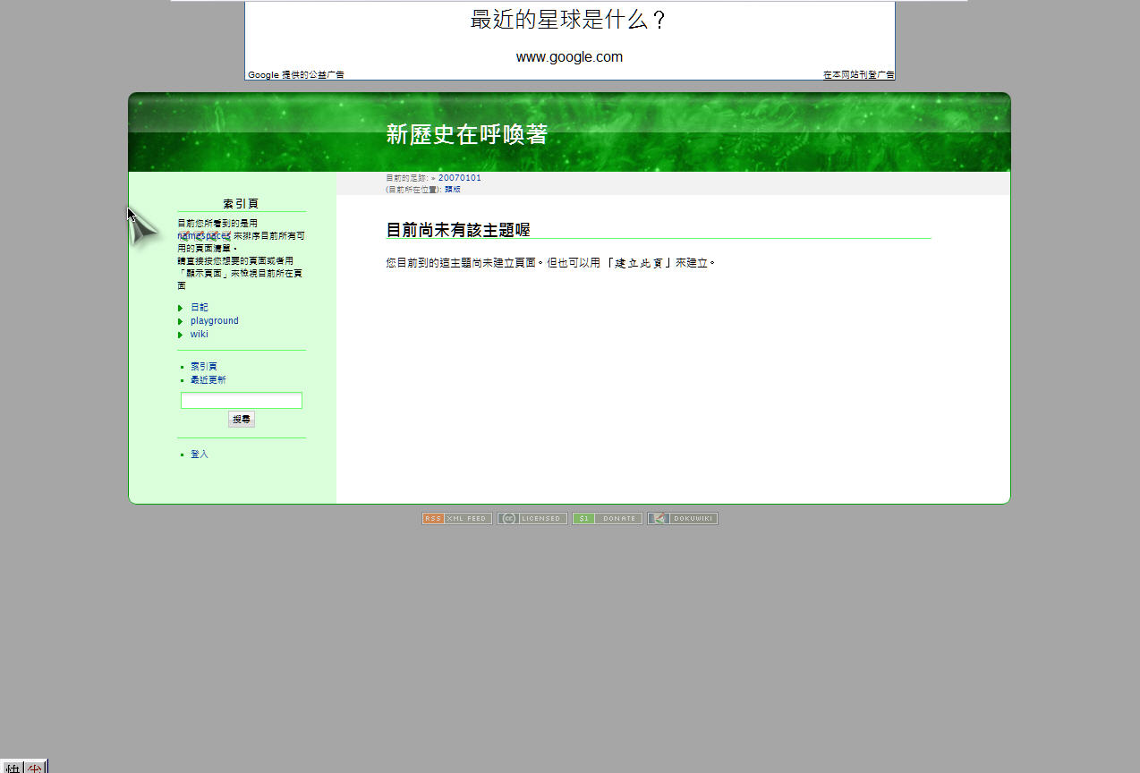Open the playground namespace link

point(214,321)
